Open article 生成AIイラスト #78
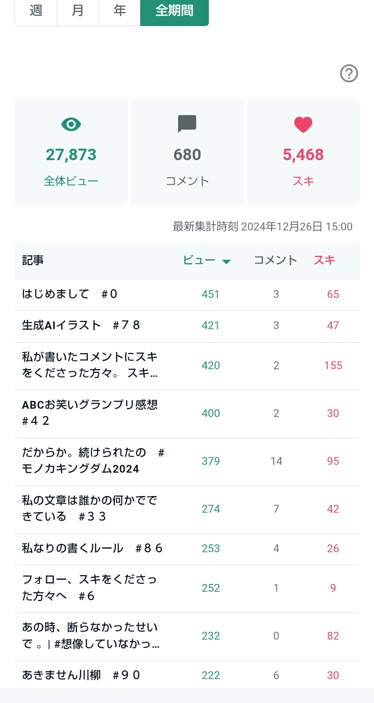 (x=187, y=326)
